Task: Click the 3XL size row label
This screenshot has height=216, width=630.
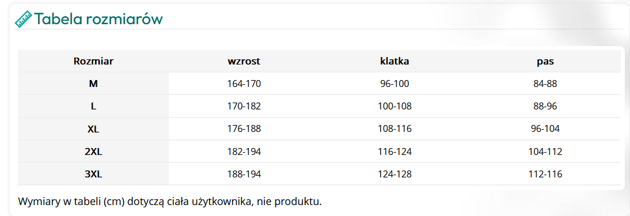Action: (x=93, y=174)
